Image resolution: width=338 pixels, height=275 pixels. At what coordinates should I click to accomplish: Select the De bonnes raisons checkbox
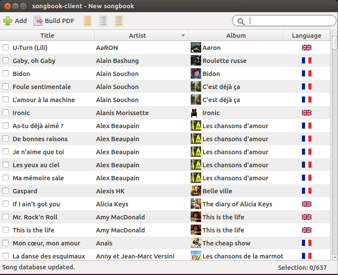coord(6,139)
